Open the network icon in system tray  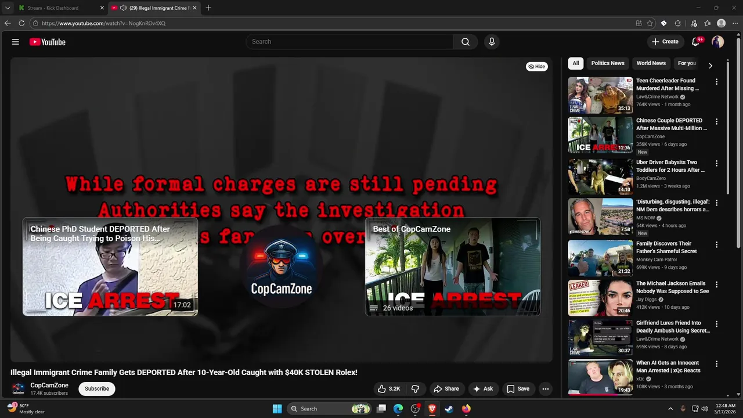coord(695,409)
